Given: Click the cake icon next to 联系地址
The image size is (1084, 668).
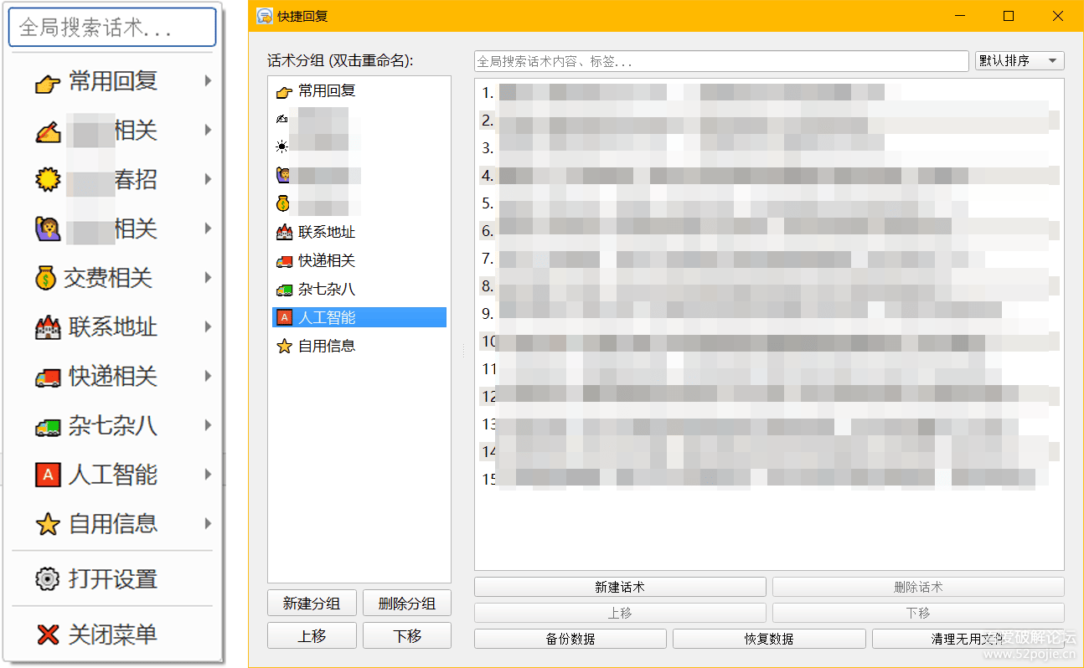Looking at the screenshot, I should pyautogui.click(x=47, y=327).
